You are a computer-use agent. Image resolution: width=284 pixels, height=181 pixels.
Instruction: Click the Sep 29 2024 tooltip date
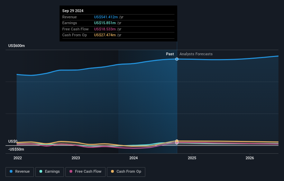pos(73,11)
